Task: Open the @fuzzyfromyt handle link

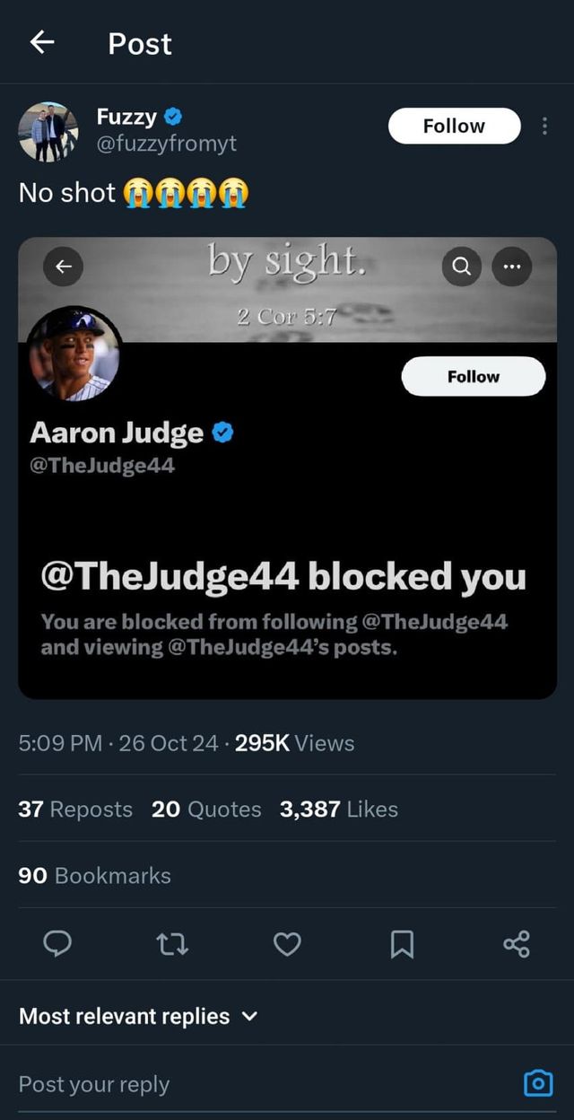Action: pos(167,144)
